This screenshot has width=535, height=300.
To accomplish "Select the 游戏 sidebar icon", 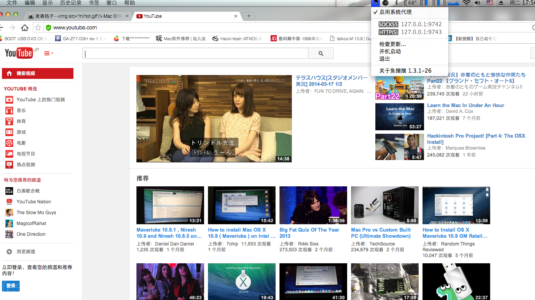I will (9, 131).
